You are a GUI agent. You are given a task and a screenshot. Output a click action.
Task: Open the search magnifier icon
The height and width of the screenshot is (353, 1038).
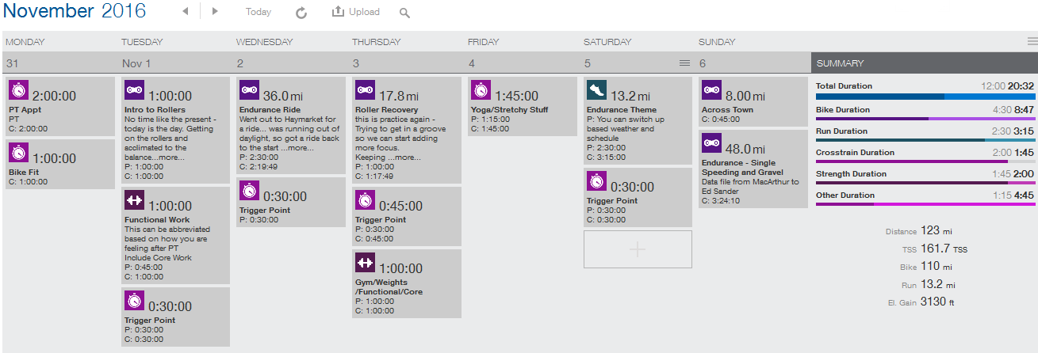point(404,13)
